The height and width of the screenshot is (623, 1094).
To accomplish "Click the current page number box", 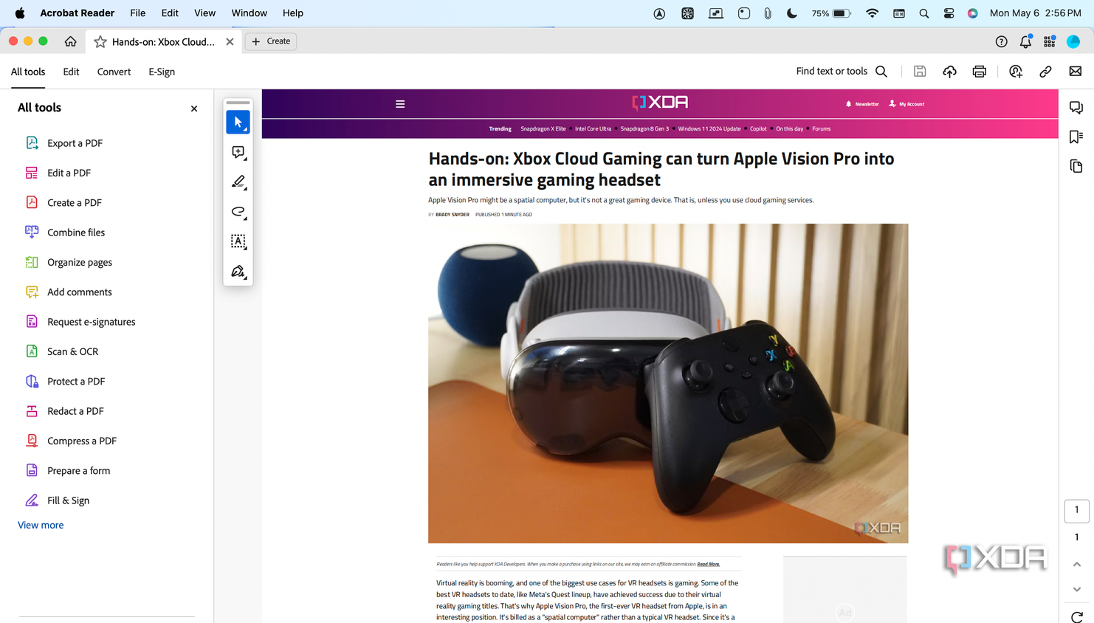I will pyautogui.click(x=1076, y=510).
